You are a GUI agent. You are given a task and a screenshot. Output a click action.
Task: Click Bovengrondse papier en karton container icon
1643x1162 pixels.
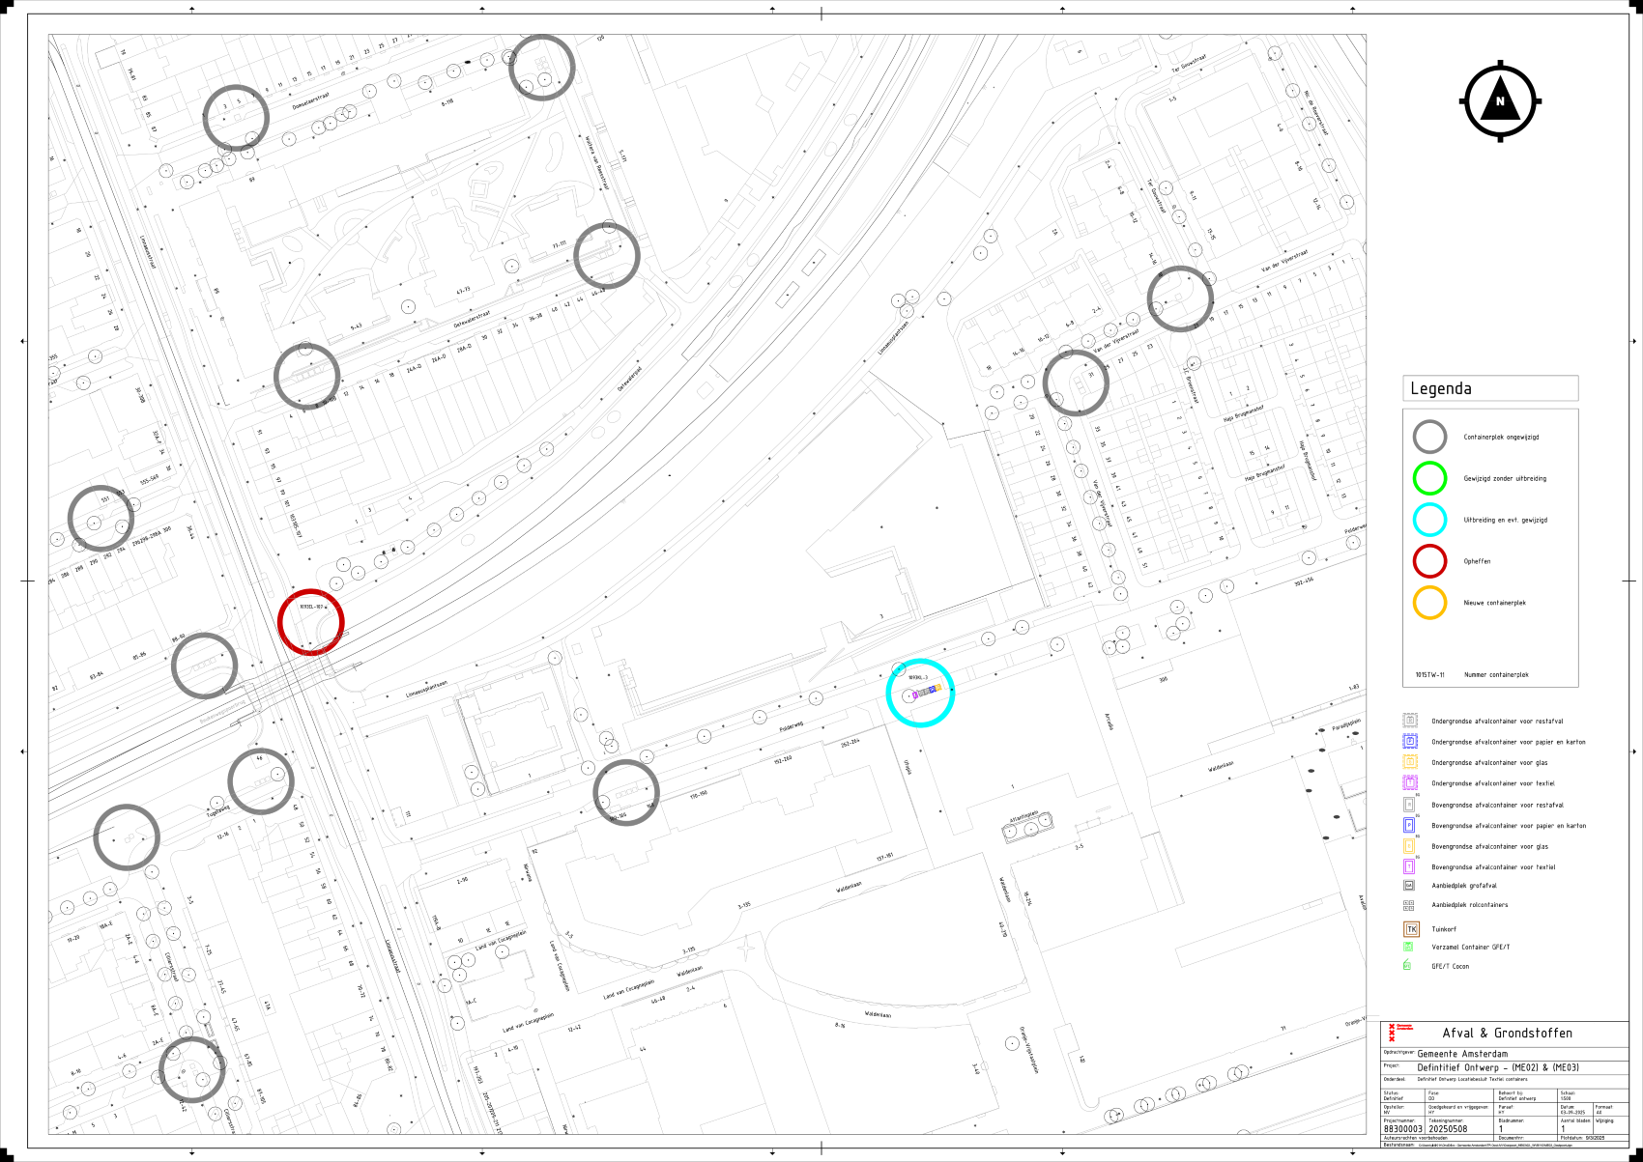(1409, 826)
